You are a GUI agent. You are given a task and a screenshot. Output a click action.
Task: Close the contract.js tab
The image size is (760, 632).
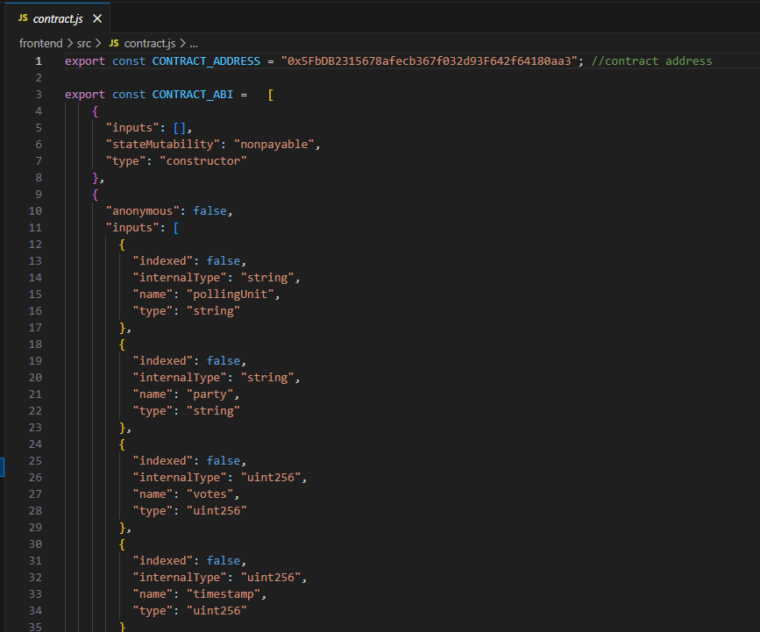tap(97, 18)
